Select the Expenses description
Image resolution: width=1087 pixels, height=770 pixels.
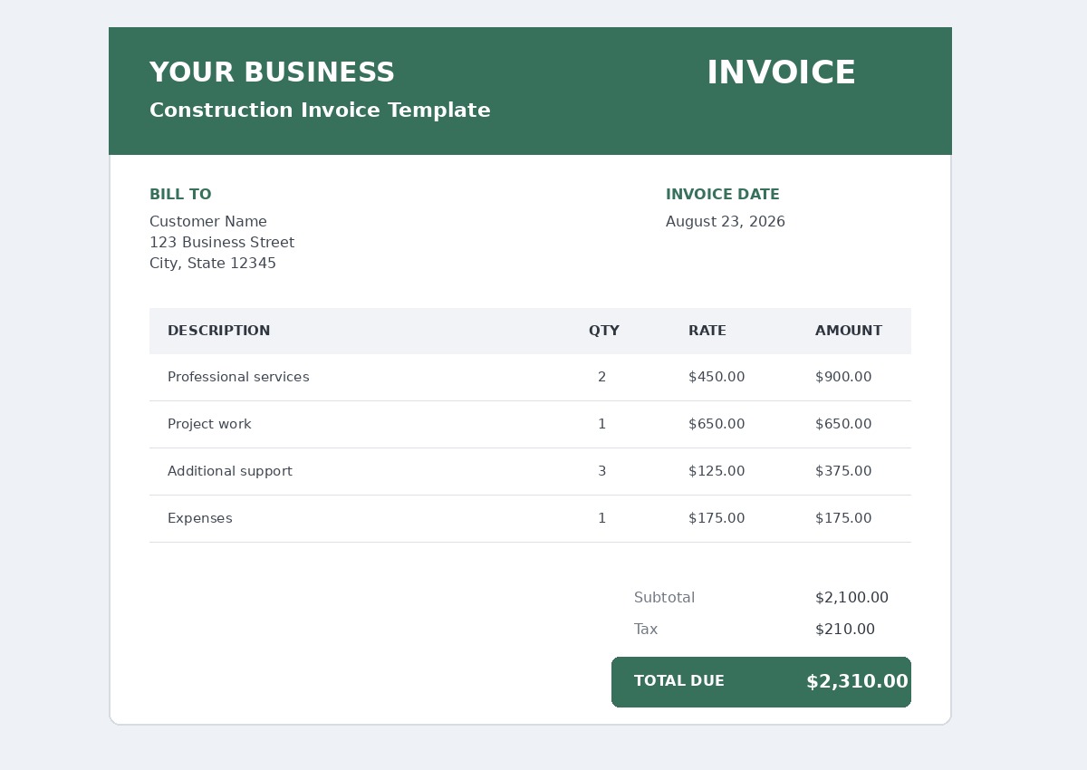coord(200,518)
